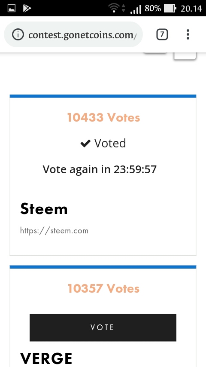Tap the signal strength icon

coord(136,9)
